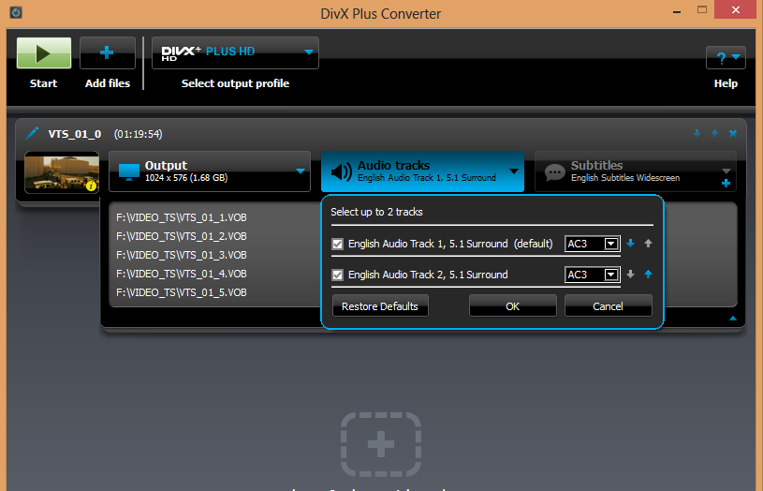This screenshot has height=491, width=763.
Task: Click the speaker icon in Audio tracks
Action: 341,172
